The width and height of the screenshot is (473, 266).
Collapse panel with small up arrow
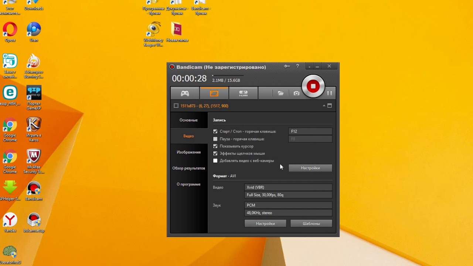pos(324,106)
